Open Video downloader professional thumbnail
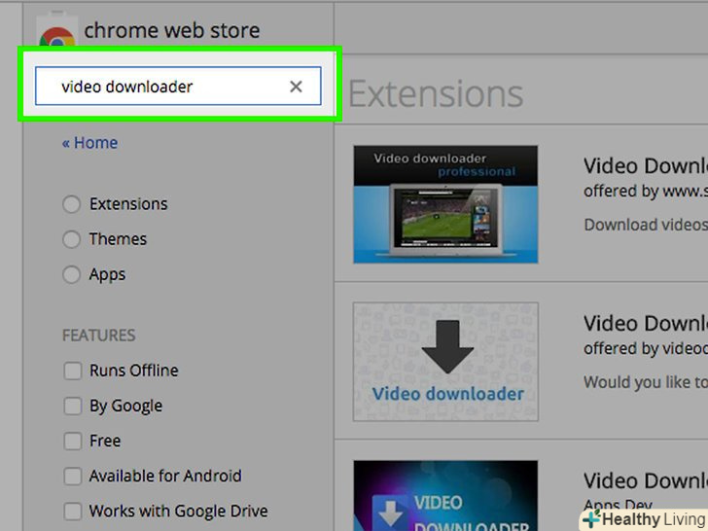The height and width of the screenshot is (531, 708). [445, 204]
